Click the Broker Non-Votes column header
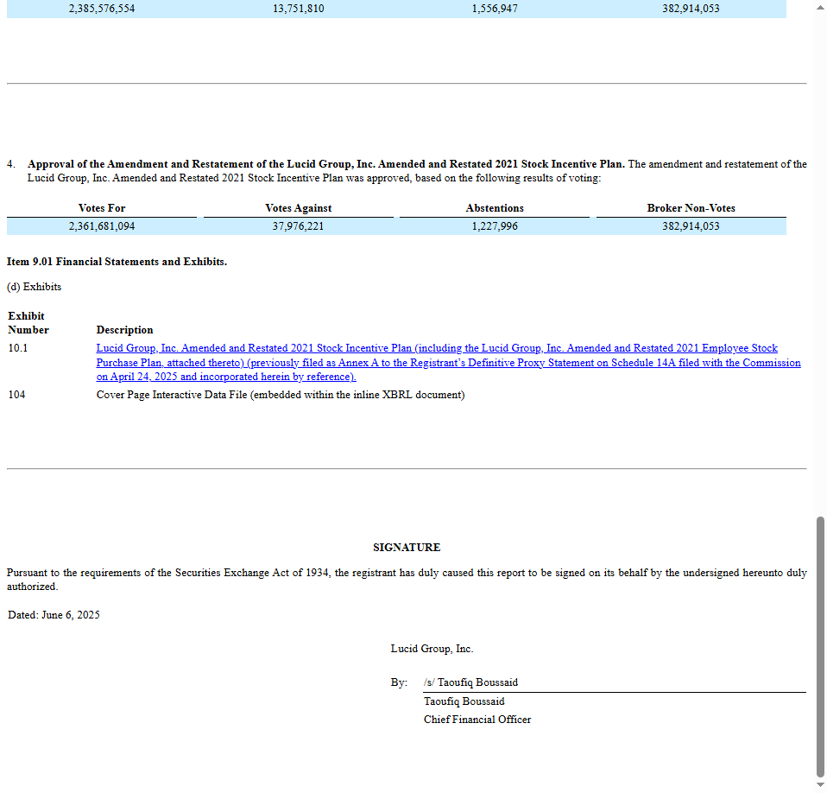 click(691, 208)
